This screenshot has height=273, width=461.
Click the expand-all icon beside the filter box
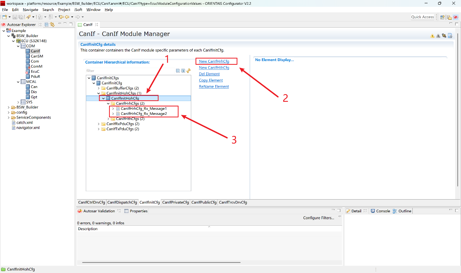183,71
